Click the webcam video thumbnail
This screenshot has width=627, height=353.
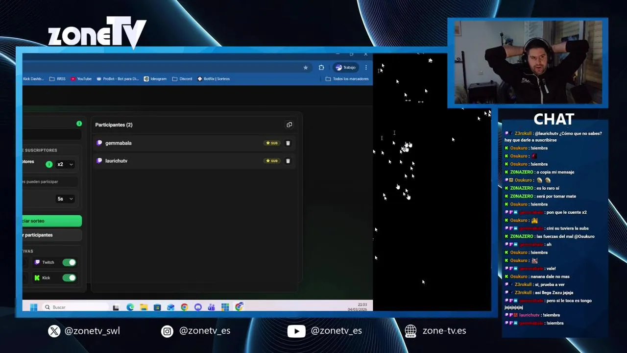[x=528, y=63]
